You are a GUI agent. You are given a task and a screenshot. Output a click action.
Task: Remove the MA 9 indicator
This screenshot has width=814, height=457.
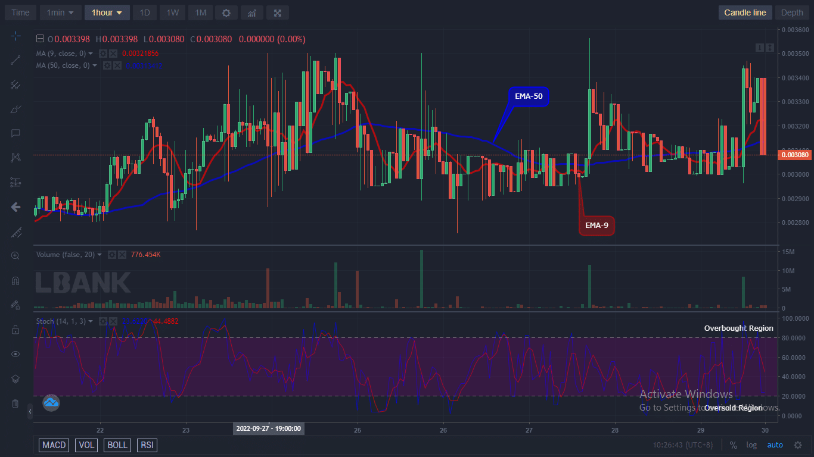pos(113,54)
